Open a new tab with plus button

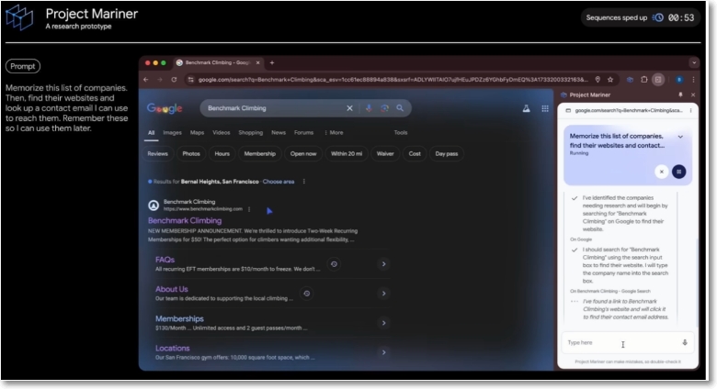point(272,62)
